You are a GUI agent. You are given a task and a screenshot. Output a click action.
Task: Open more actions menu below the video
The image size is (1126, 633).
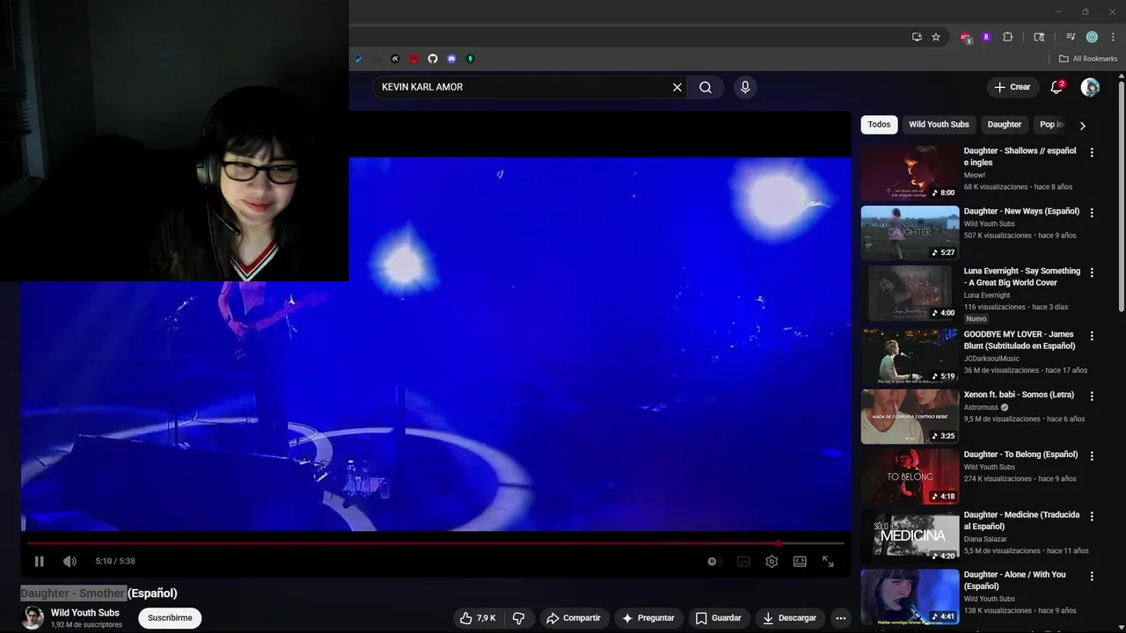pos(841,618)
